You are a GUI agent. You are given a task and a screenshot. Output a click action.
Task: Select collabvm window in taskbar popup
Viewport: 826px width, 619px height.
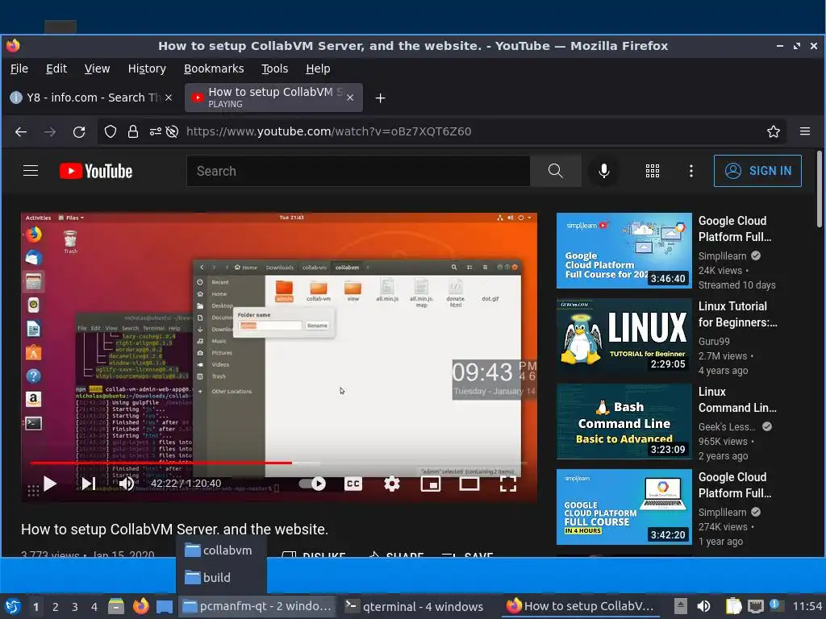(221, 550)
